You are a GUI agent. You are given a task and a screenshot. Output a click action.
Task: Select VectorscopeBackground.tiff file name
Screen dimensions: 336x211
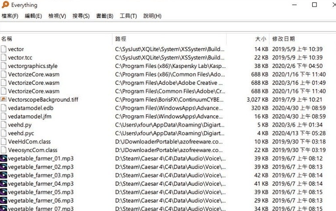pos(43,100)
